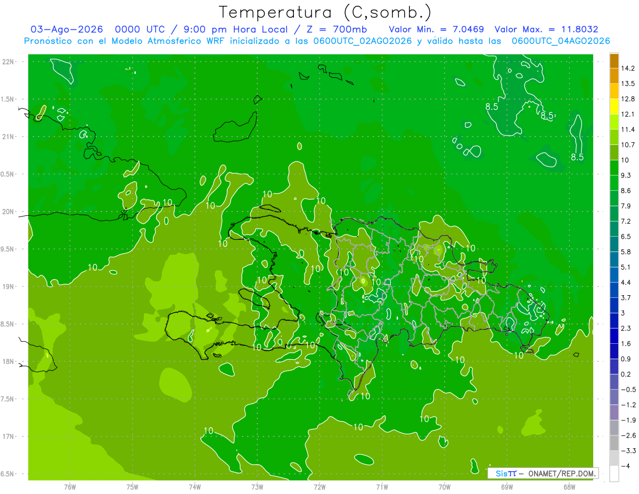Screen dimensions: 639x494
Task: Click the '17N' latitude axis label
Action: click(8, 436)
